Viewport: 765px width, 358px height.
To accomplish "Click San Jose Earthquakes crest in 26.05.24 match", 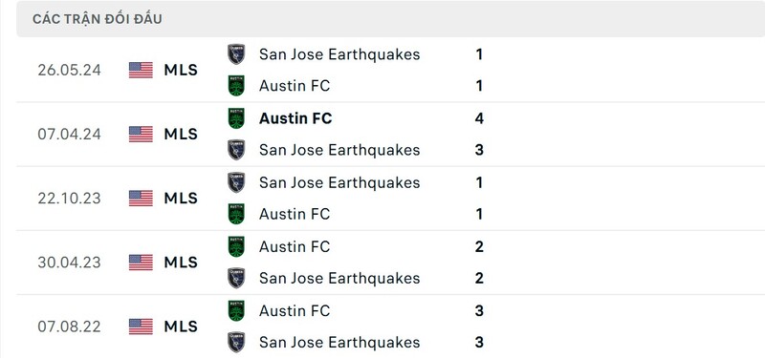I will click(x=236, y=54).
